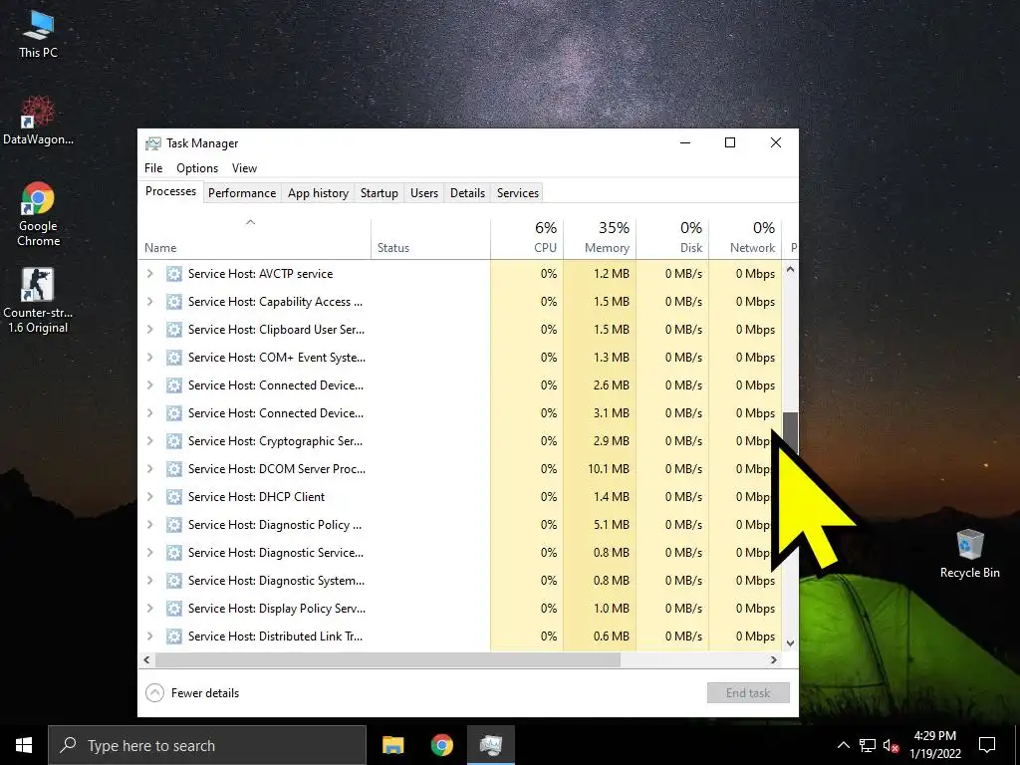Click the horizontal scrollbar right arrow

773,660
